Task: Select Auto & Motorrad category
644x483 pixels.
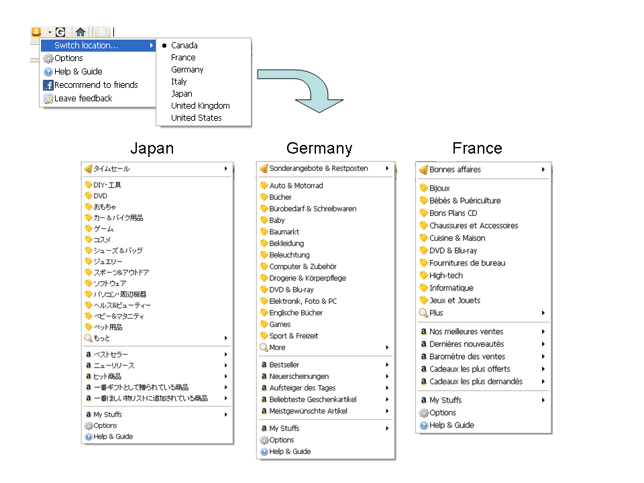Action: (296, 186)
